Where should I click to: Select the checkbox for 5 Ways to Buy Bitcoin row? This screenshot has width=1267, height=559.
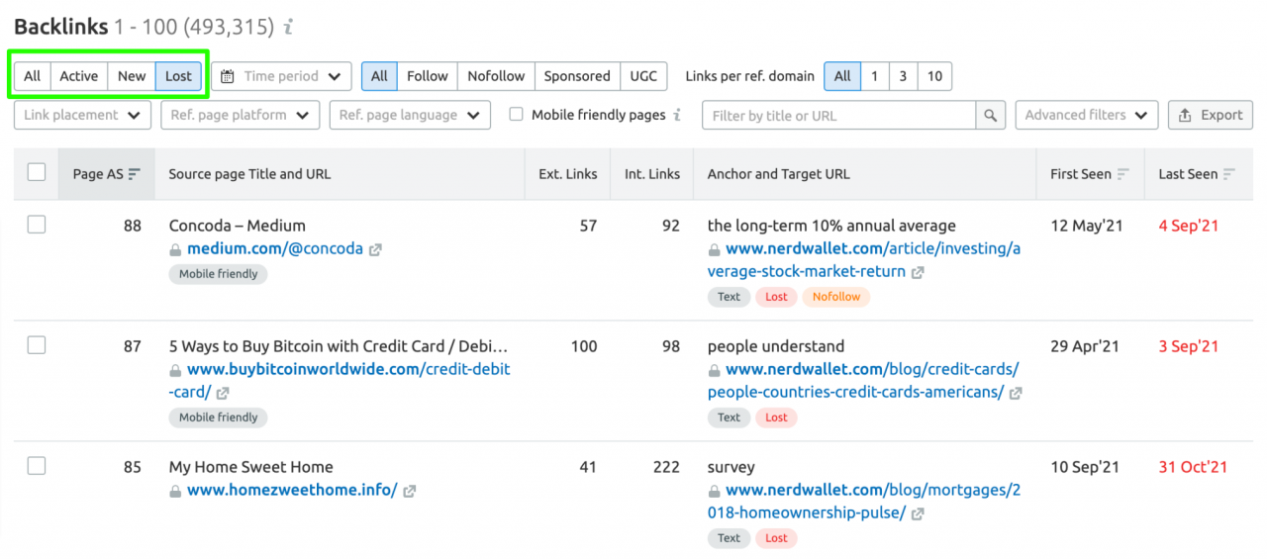(x=37, y=345)
